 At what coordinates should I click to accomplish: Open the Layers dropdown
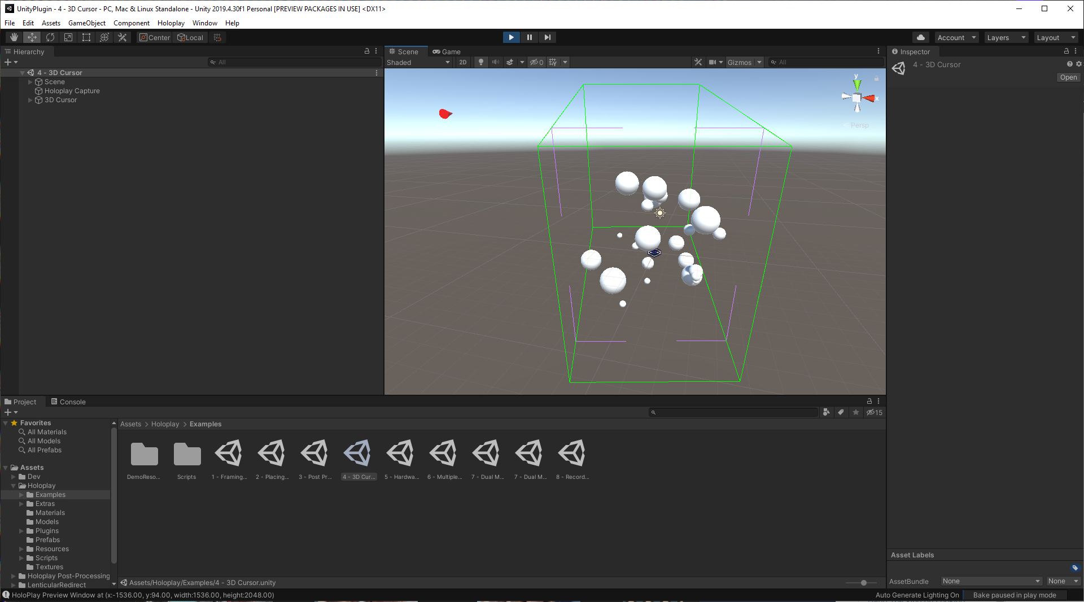click(1006, 37)
